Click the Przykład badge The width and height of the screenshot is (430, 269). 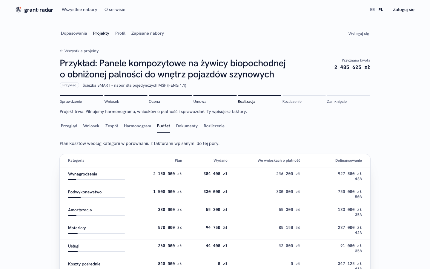pos(69,85)
